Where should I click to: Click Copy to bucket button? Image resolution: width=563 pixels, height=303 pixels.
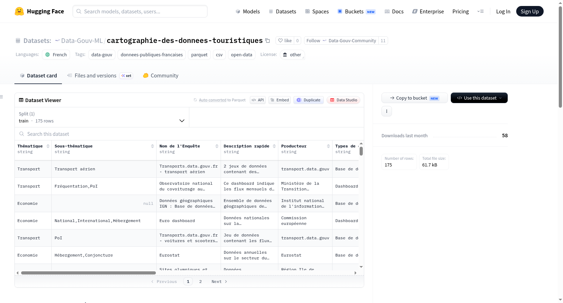click(x=415, y=98)
